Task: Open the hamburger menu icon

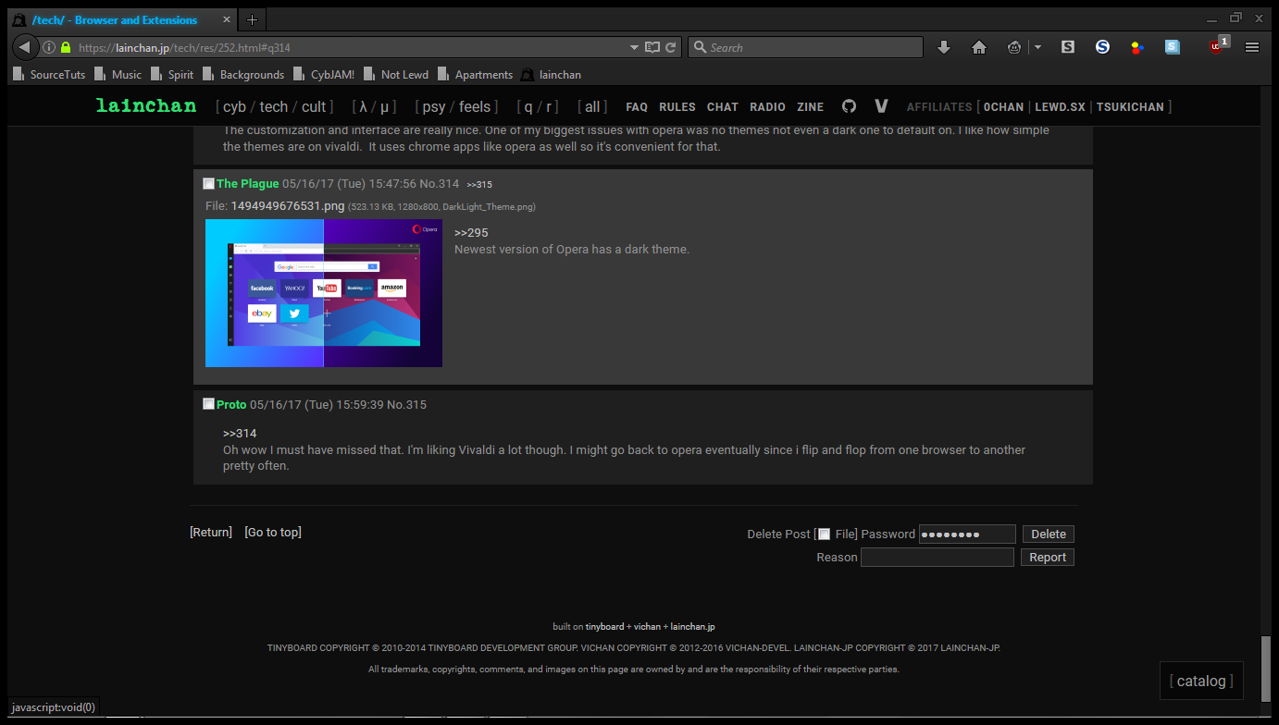Action: pos(1252,47)
